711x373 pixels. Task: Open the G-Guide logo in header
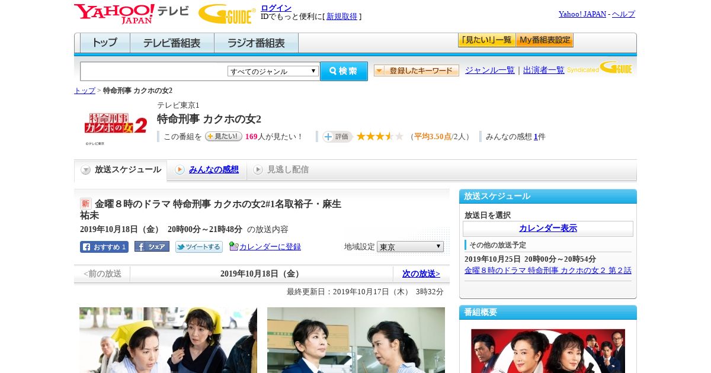(x=227, y=14)
